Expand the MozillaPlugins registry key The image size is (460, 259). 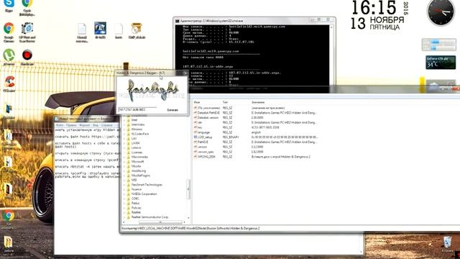[x=124, y=176]
